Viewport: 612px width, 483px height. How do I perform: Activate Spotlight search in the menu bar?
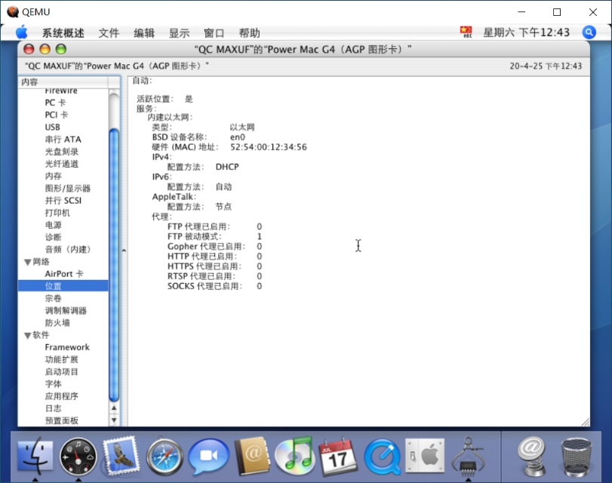(x=587, y=32)
